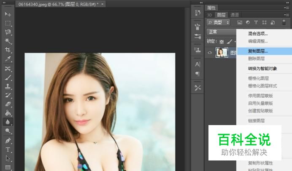This screenshot has height=171, width=292.
Task: Select the Rectangle shape tool
Action: 8,167
